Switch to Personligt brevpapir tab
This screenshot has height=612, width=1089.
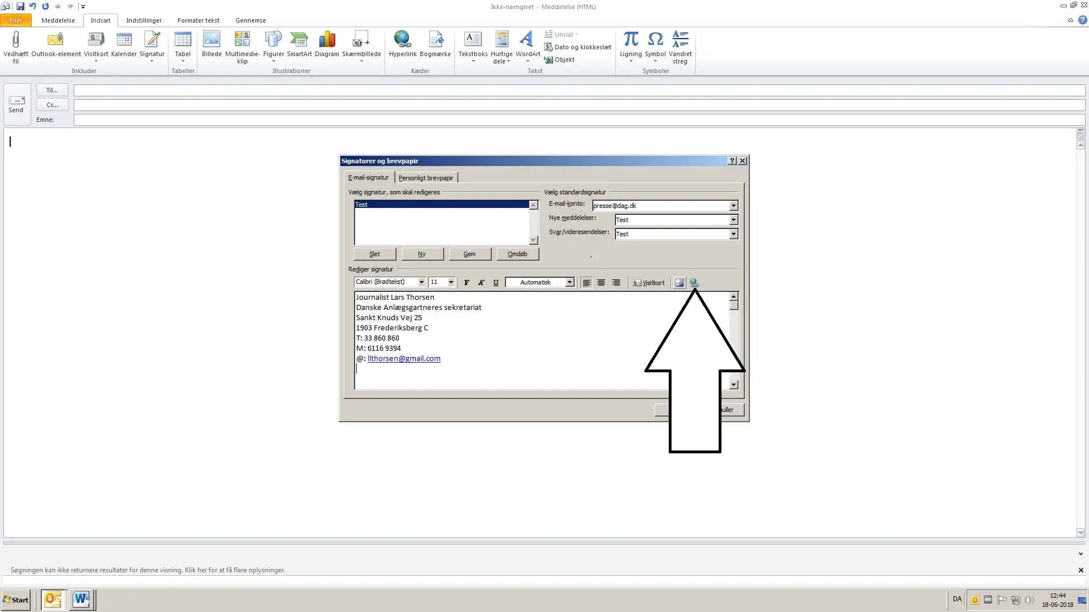pos(425,178)
